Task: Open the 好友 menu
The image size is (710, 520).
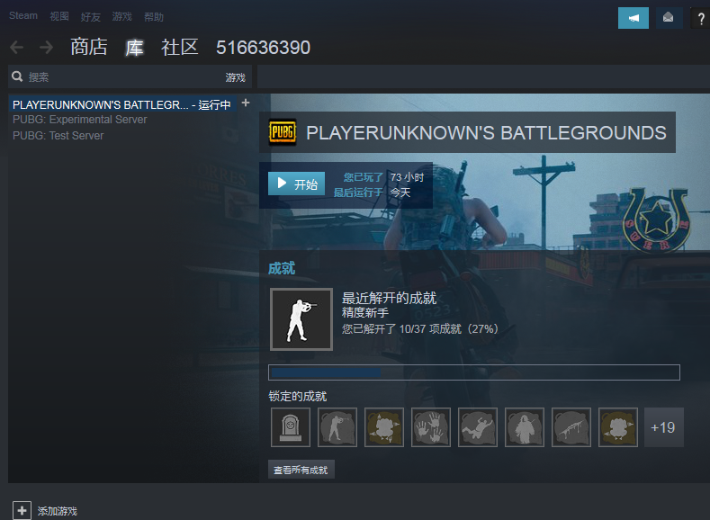Action: (x=91, y=17)
